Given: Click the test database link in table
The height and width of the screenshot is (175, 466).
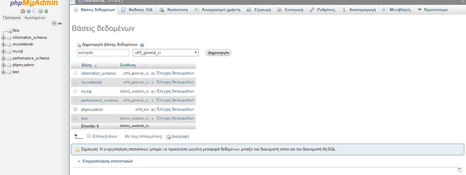Looking at the screenshot, I should click(84, 118).
